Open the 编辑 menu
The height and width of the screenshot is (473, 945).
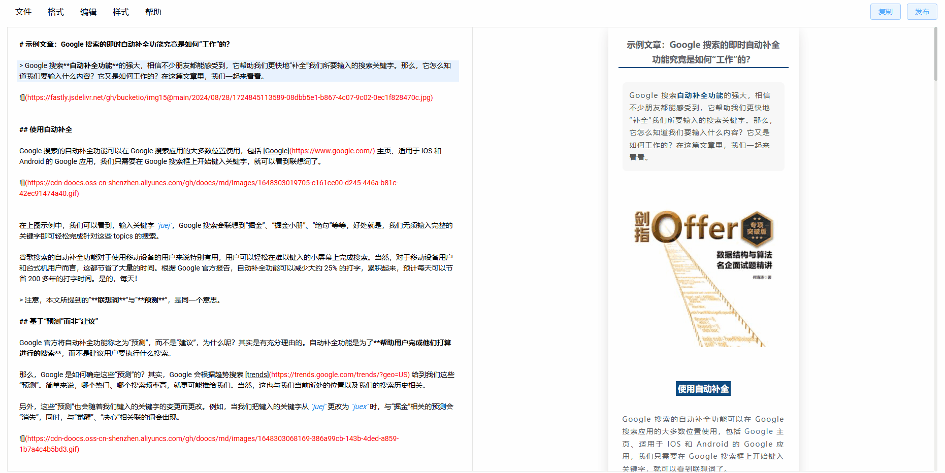pyautogui.click(x=88, y=12)
